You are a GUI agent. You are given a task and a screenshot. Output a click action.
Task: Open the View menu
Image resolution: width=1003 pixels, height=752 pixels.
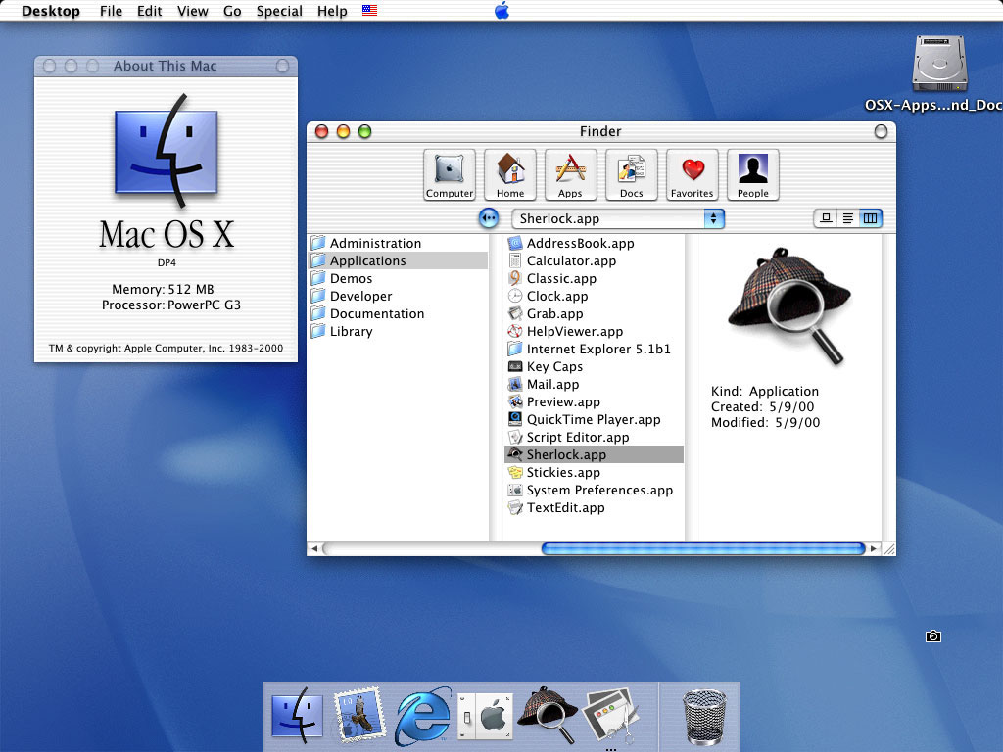pyautogui.click(x=193, y=11)
